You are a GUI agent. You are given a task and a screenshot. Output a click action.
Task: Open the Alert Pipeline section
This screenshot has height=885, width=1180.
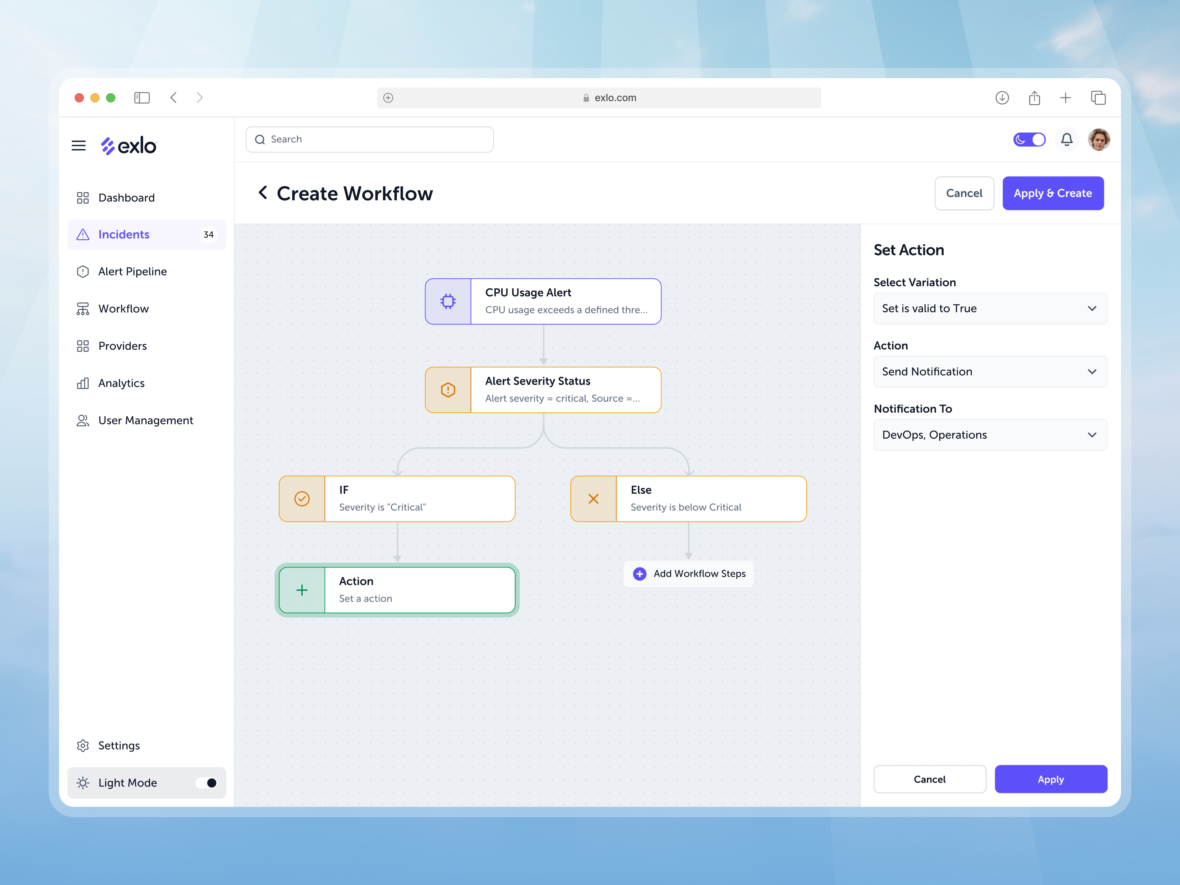pos(132,271)
